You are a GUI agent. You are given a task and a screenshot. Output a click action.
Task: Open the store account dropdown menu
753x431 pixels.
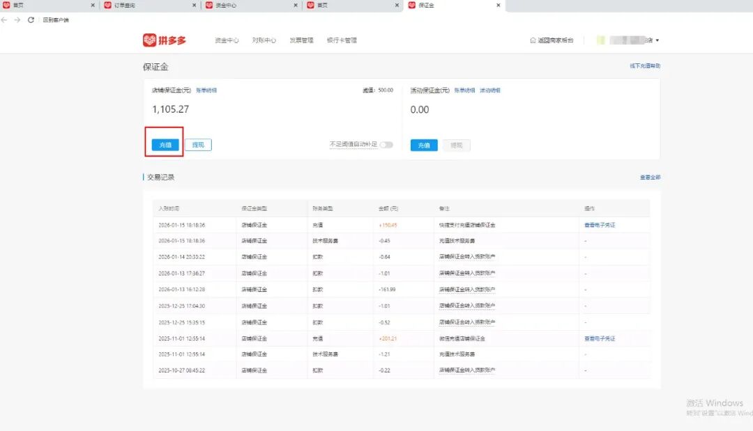coord(656,40)
